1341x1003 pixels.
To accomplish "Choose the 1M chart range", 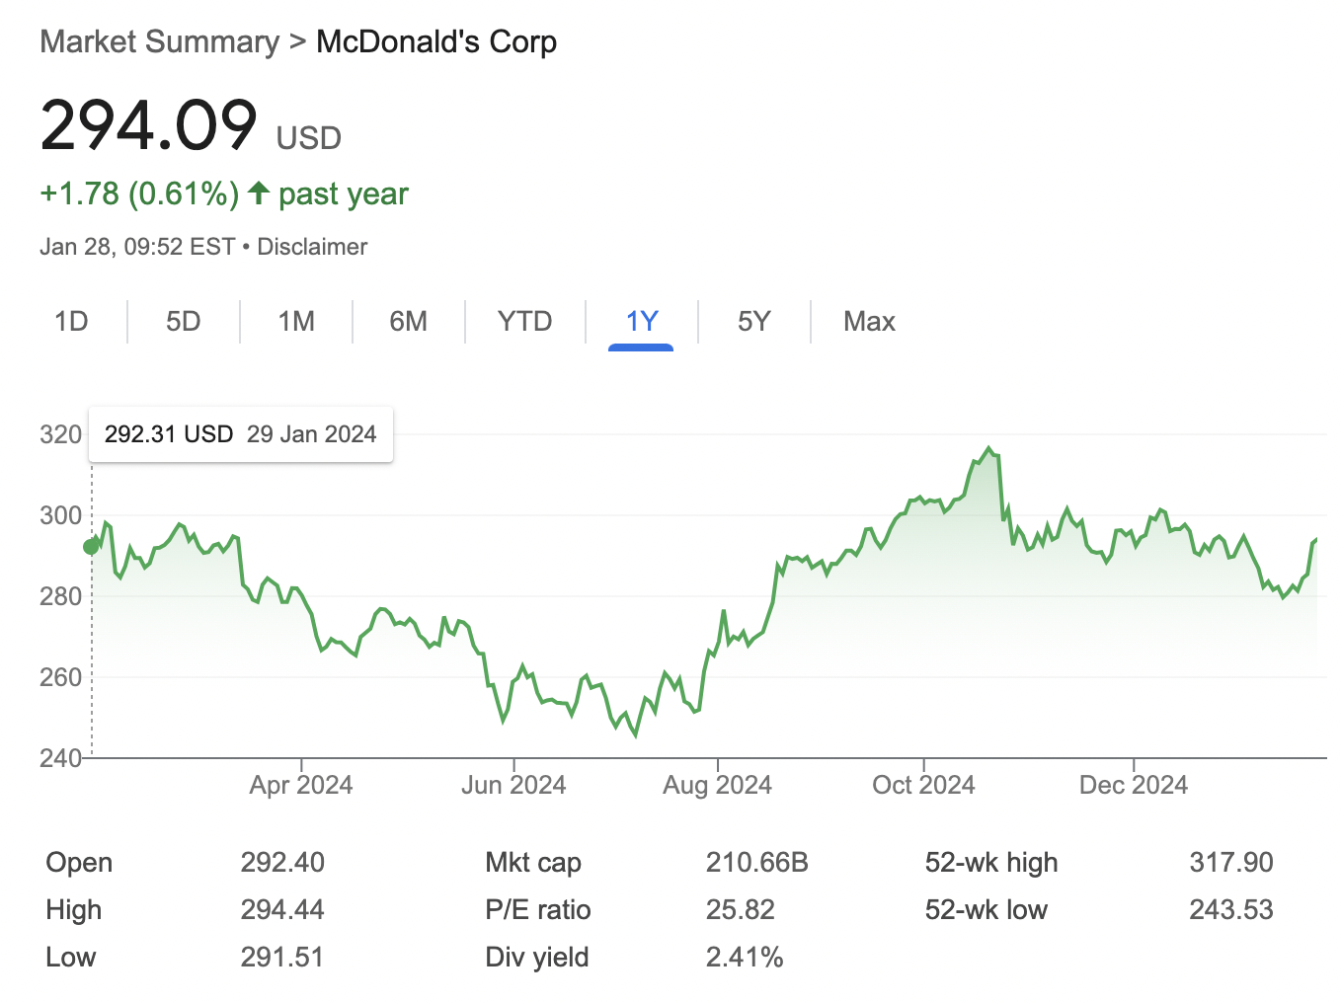I will click(x=296, y=322).
